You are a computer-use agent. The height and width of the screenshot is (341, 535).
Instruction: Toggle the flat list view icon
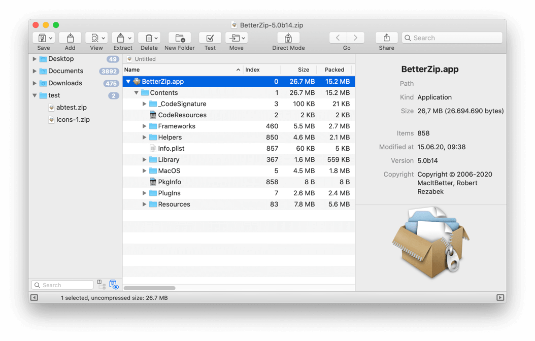(102, 284)
